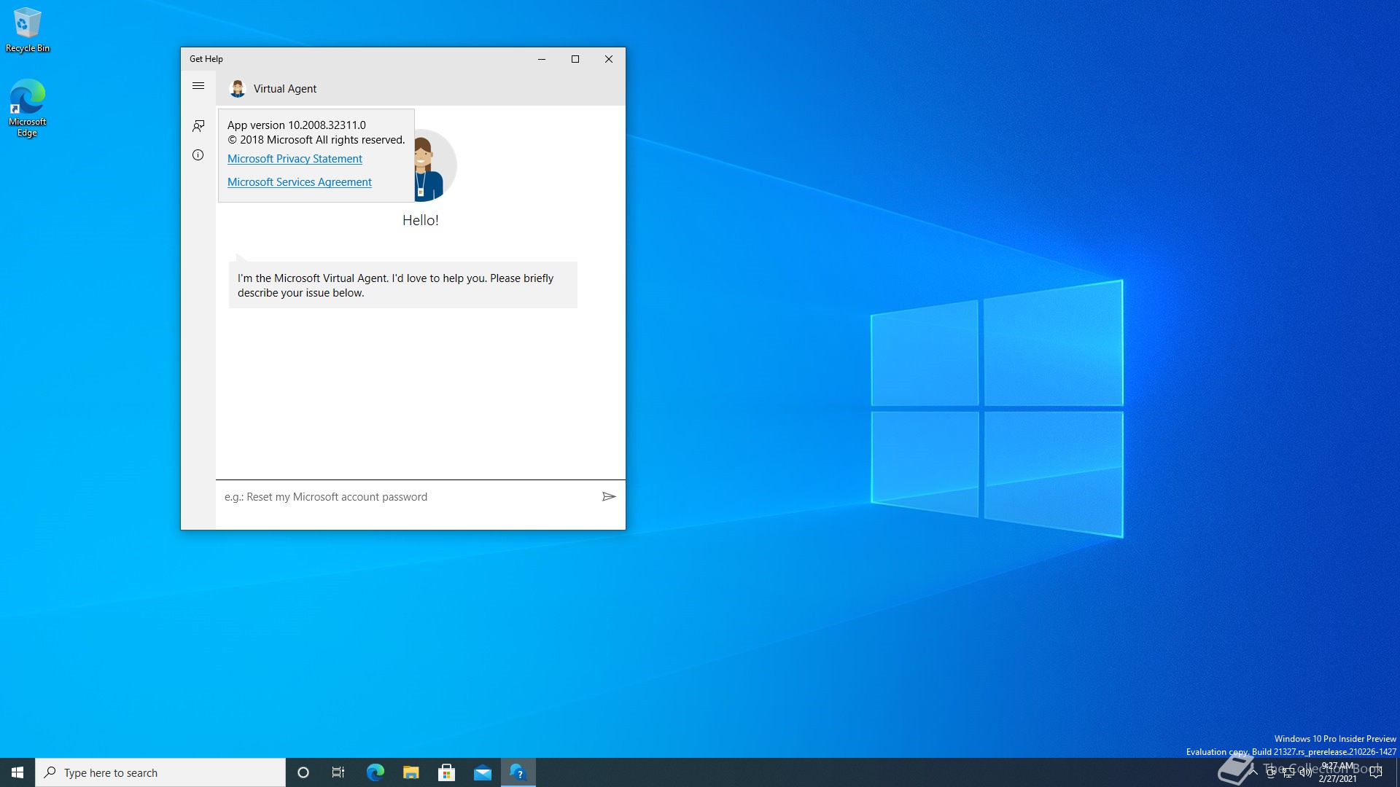Image resolution: width=1400 pixels, height=787 pixels.
Task: Click the info (about) icon in sidebar
Action: [198, 155]
